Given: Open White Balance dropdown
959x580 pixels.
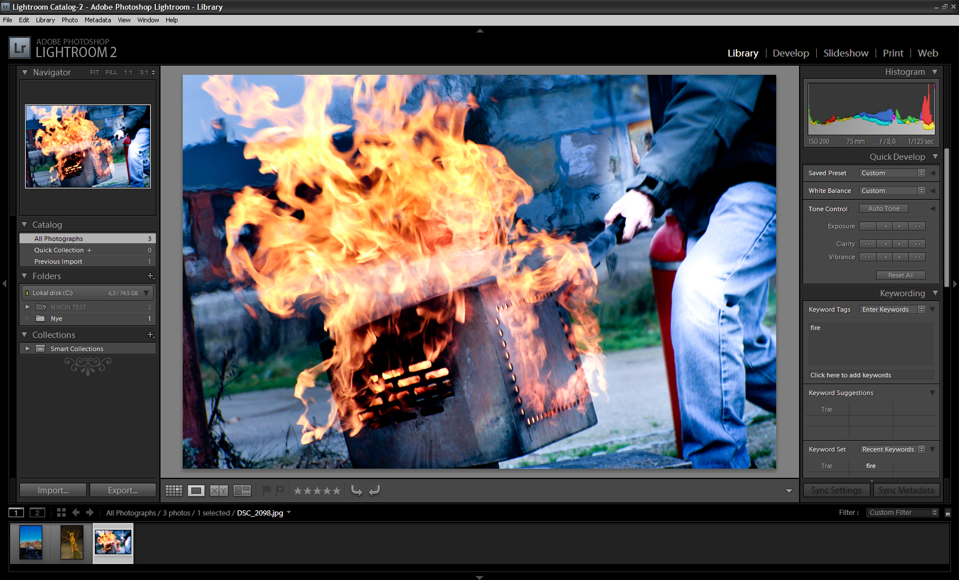Looking at the screenshot, I should tap(892, 191).
